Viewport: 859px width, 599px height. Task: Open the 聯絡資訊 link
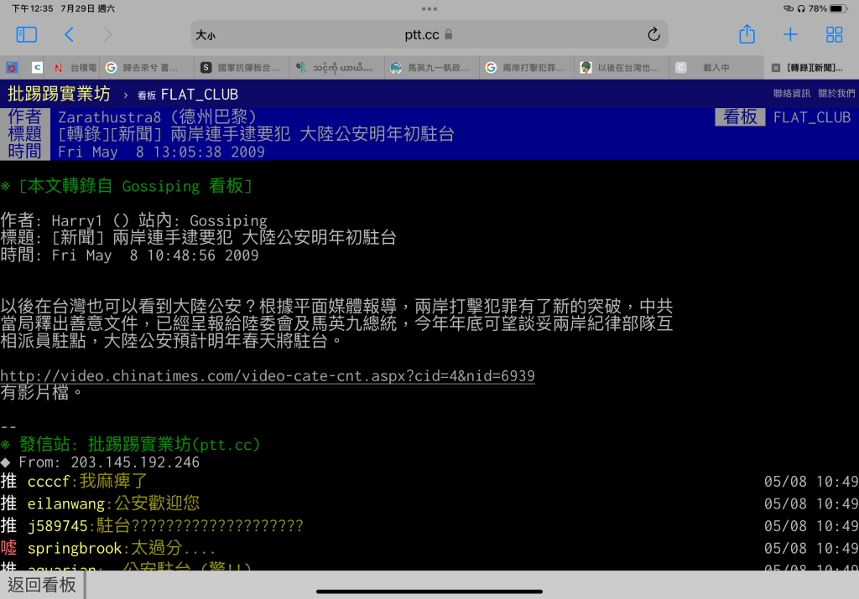tap(791, 94)
